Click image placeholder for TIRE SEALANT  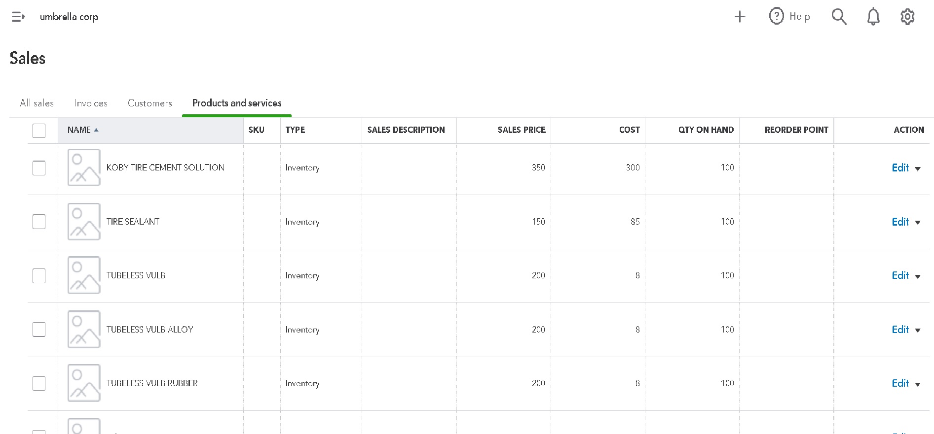tap(84, 222)
